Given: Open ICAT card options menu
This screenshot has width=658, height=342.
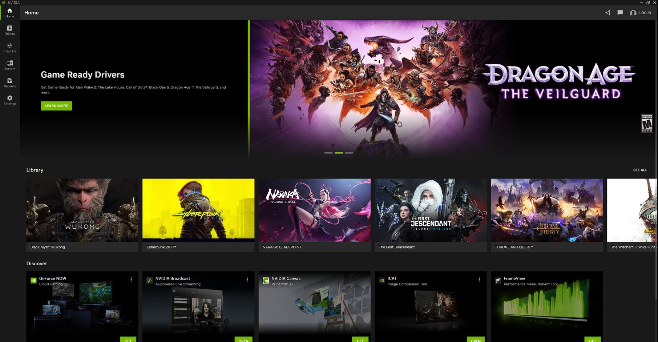Looking at the screenshot, I should click(480, 279).
